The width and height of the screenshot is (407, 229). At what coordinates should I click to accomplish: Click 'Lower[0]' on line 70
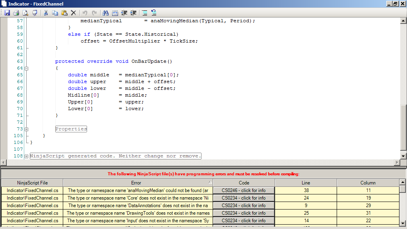point(80,109)
